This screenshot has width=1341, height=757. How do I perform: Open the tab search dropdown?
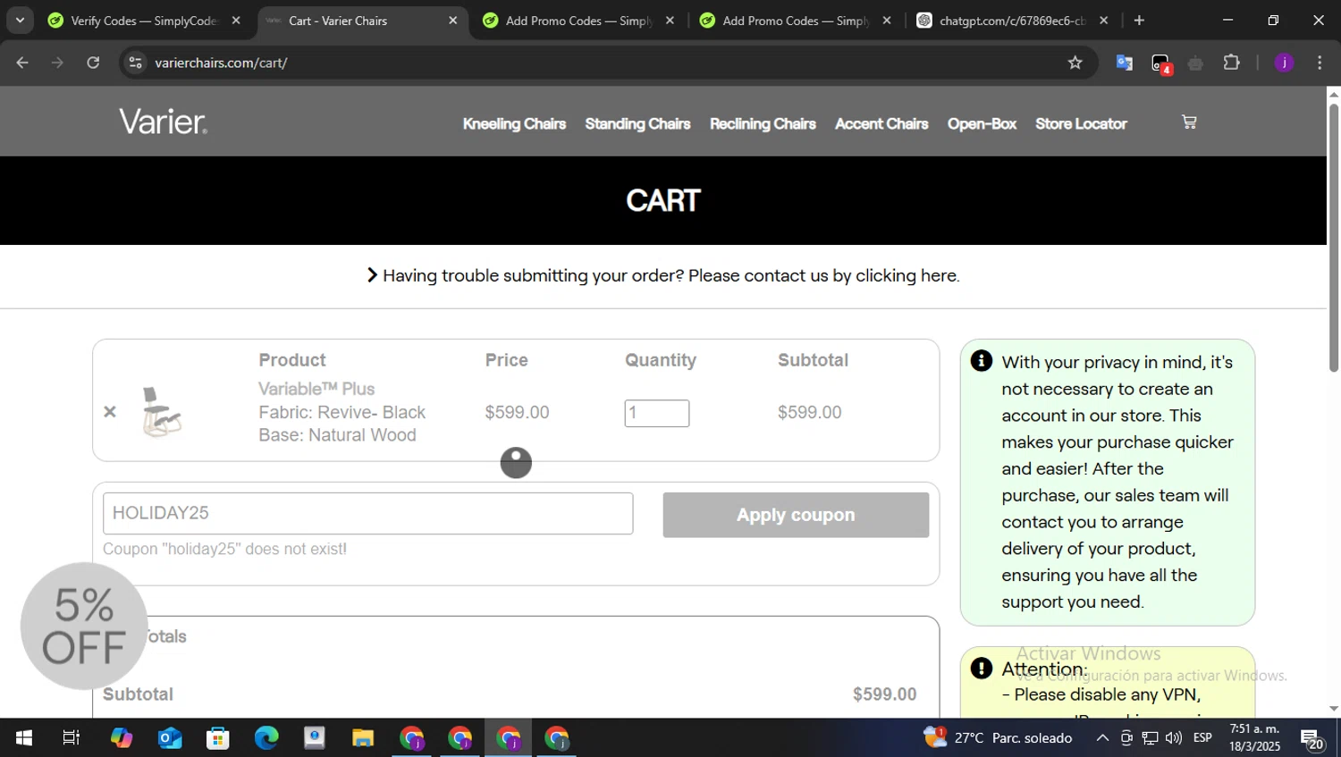pyautogui.click(x=20, y=21)
